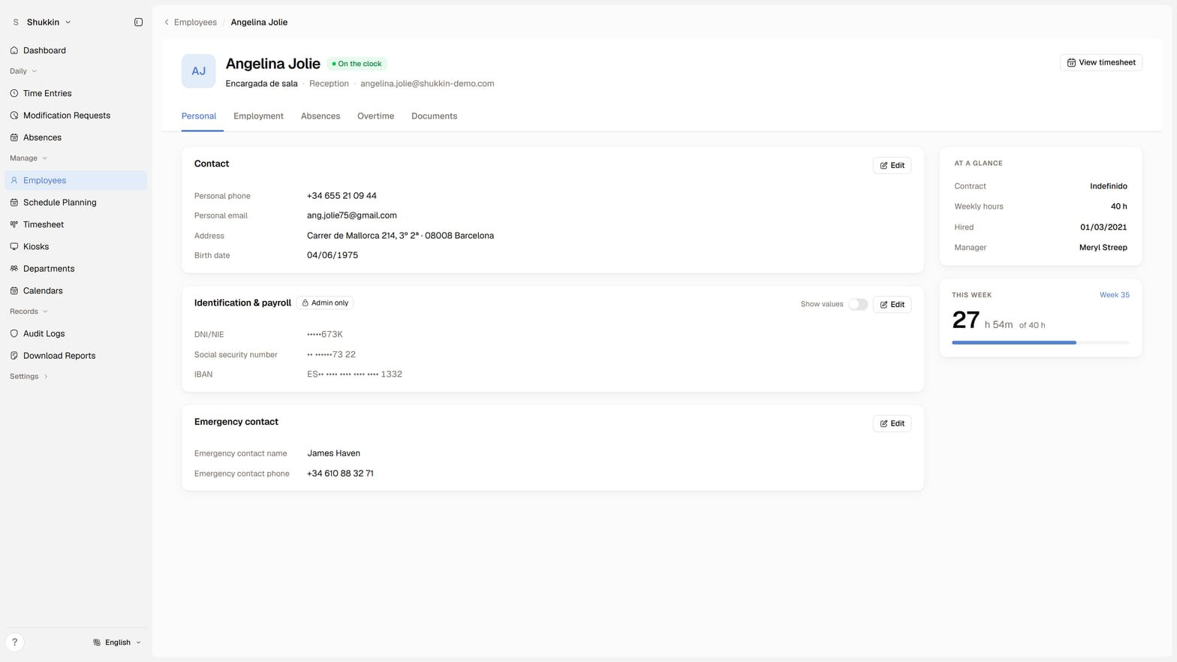The width and height of the screenshot is (1177, 662).
Task: Click the back chevron beside Employees breadcrumb
Action: point(167,23)
